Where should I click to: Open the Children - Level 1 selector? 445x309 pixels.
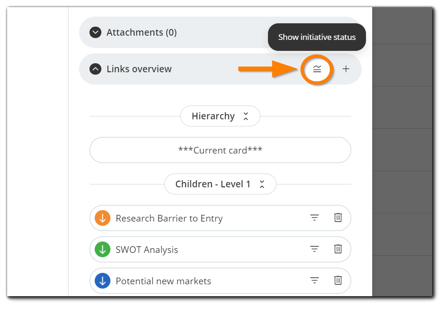tap(220, 184)
